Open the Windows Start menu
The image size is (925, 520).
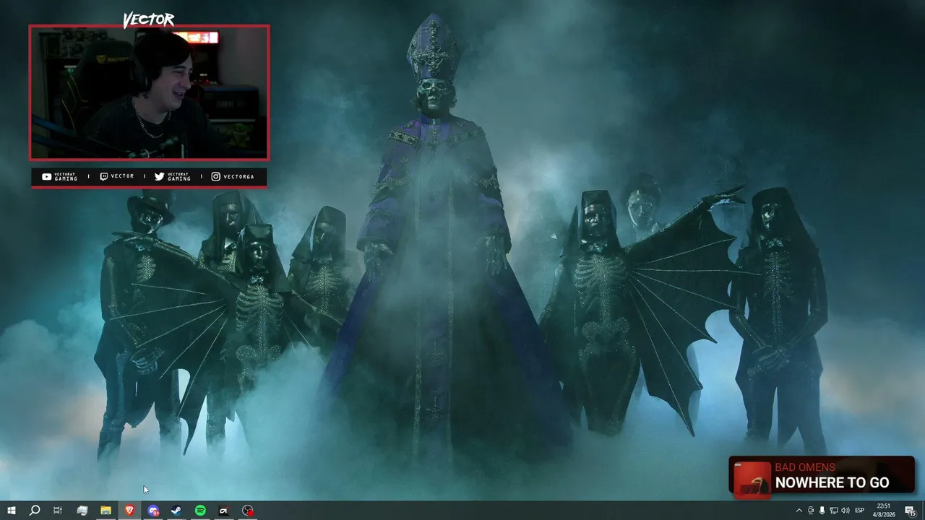[11, 511]
